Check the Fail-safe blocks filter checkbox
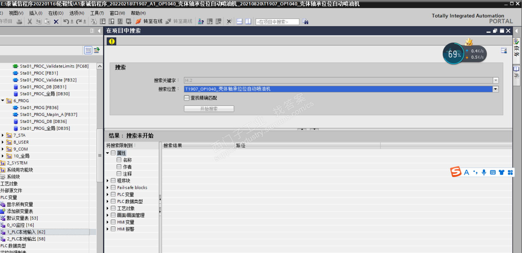522x253 pixels. [113, 188]
